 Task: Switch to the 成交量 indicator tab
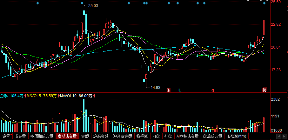pos(20,136)
